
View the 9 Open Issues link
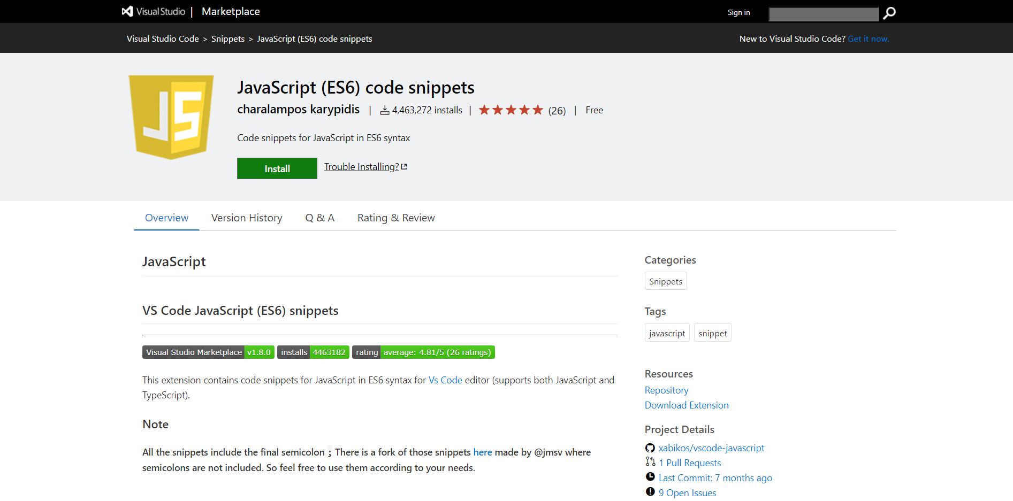coord(687,493)
